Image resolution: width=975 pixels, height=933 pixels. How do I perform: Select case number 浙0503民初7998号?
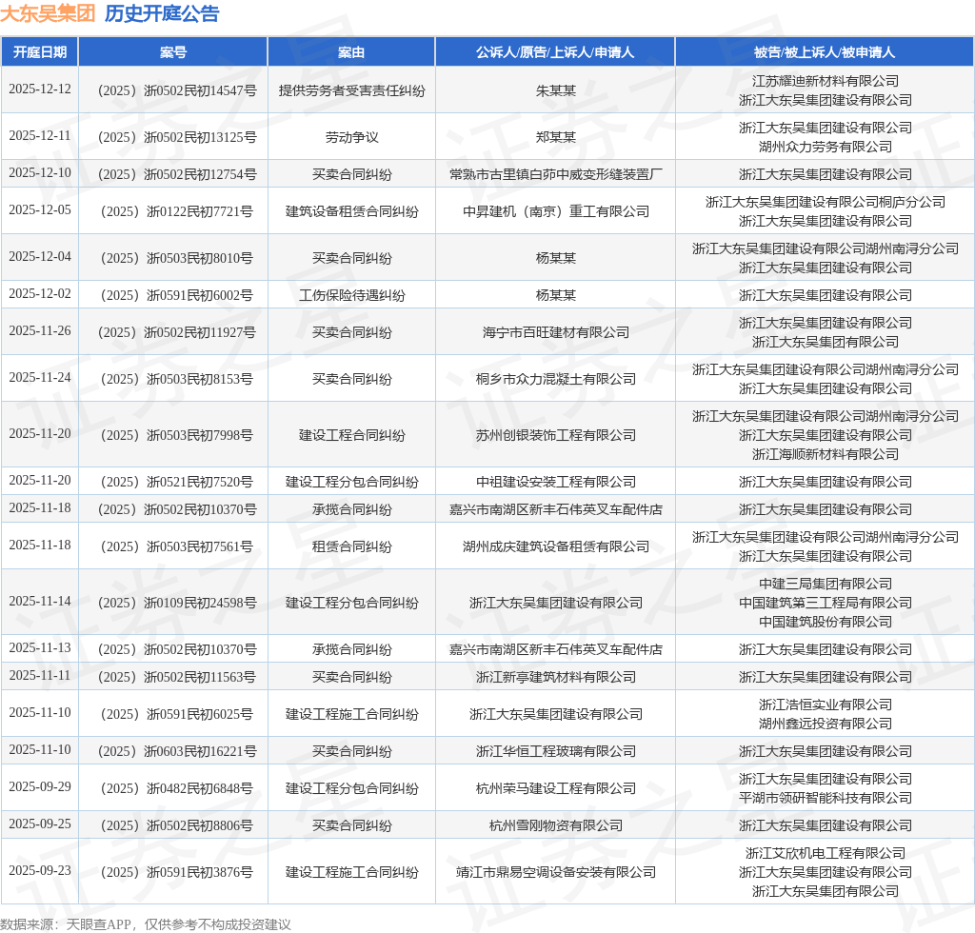(177, 436)
